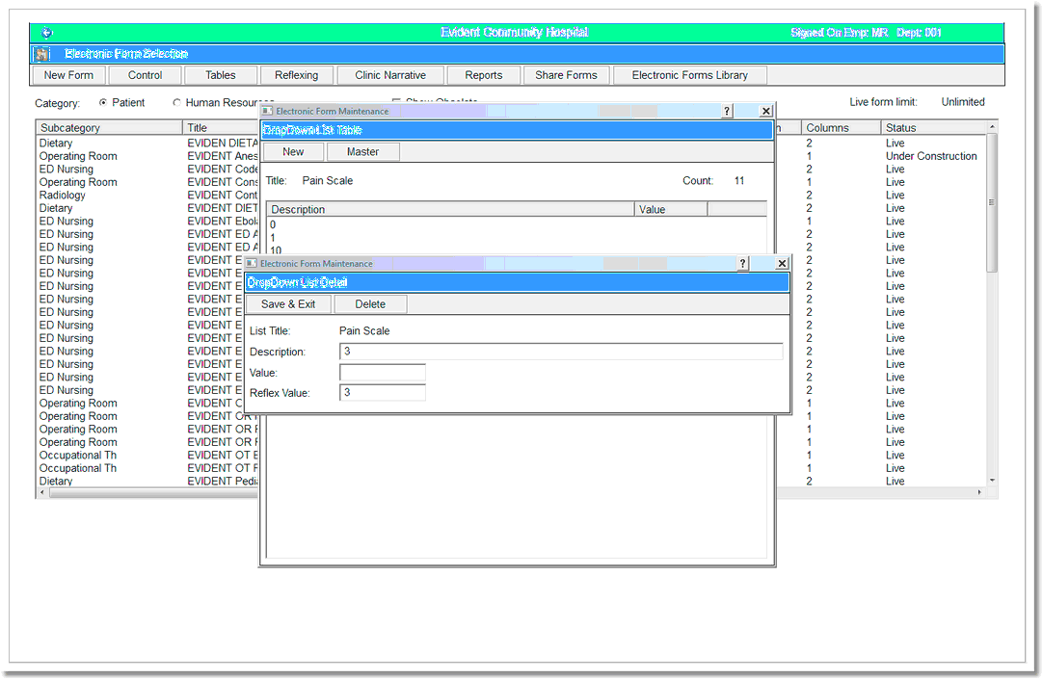Click the Description input field
This screenshot has width=1043, height=680.
[x=561, y=351]
